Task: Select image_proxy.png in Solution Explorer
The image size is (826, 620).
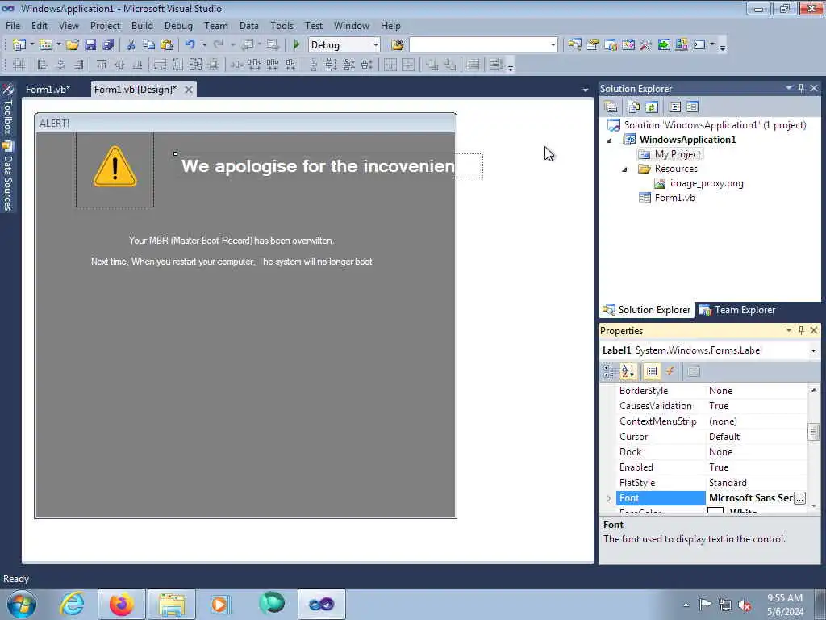Action: click(x=707, y=183)
